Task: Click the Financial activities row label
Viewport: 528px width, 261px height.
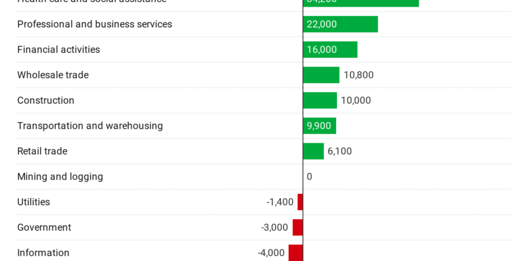Action: point(58,50)
